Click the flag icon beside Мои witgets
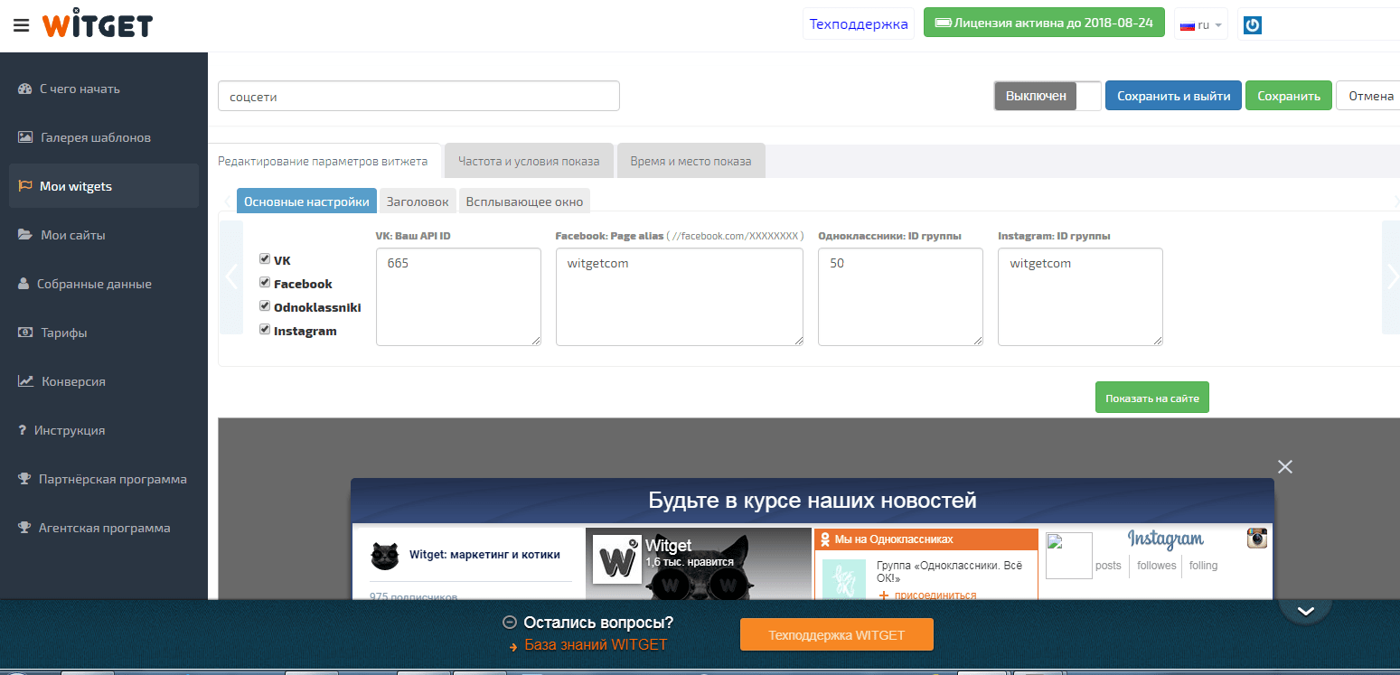This screenshot has height=675, width=1400. pyautogui.click(x=24, y=186)
